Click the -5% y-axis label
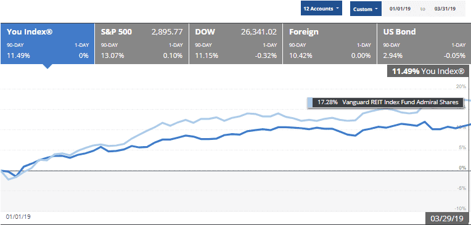 462,189
